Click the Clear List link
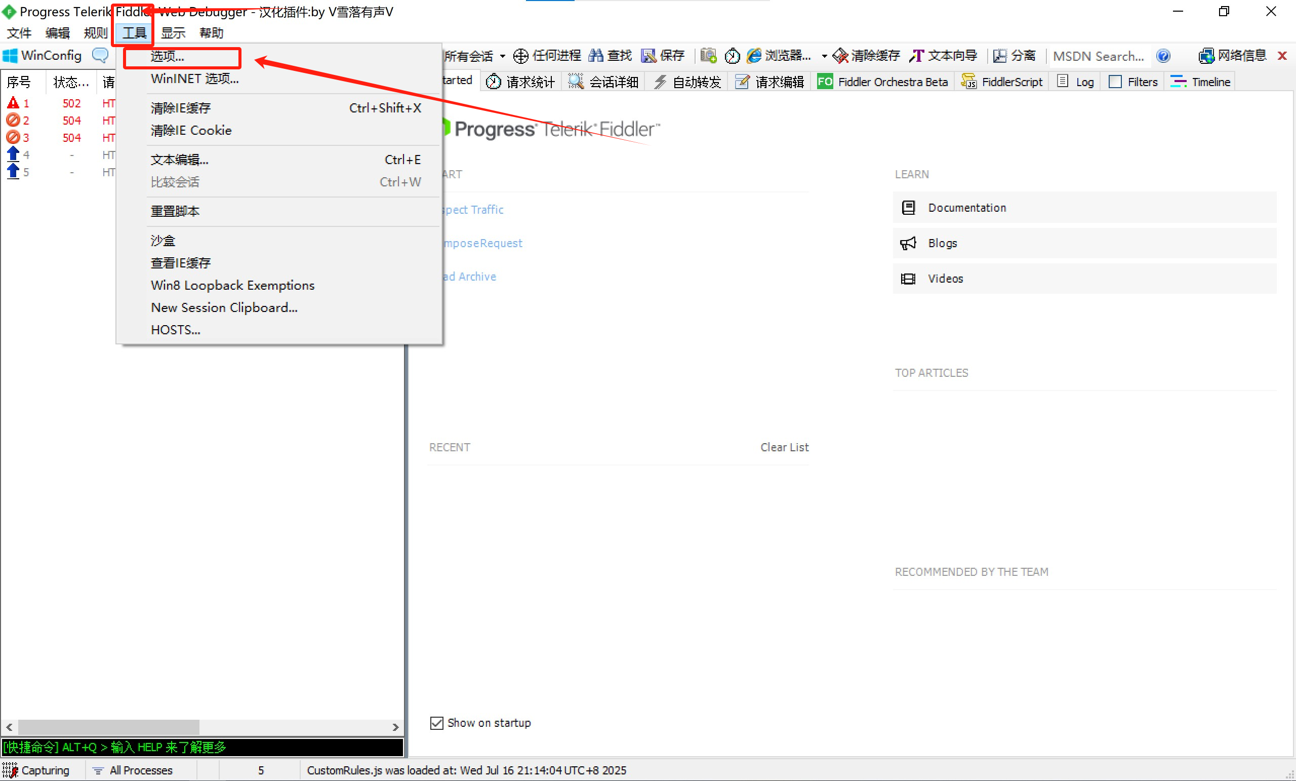This screenshot has width=1296, height=781. pos(784,447)
